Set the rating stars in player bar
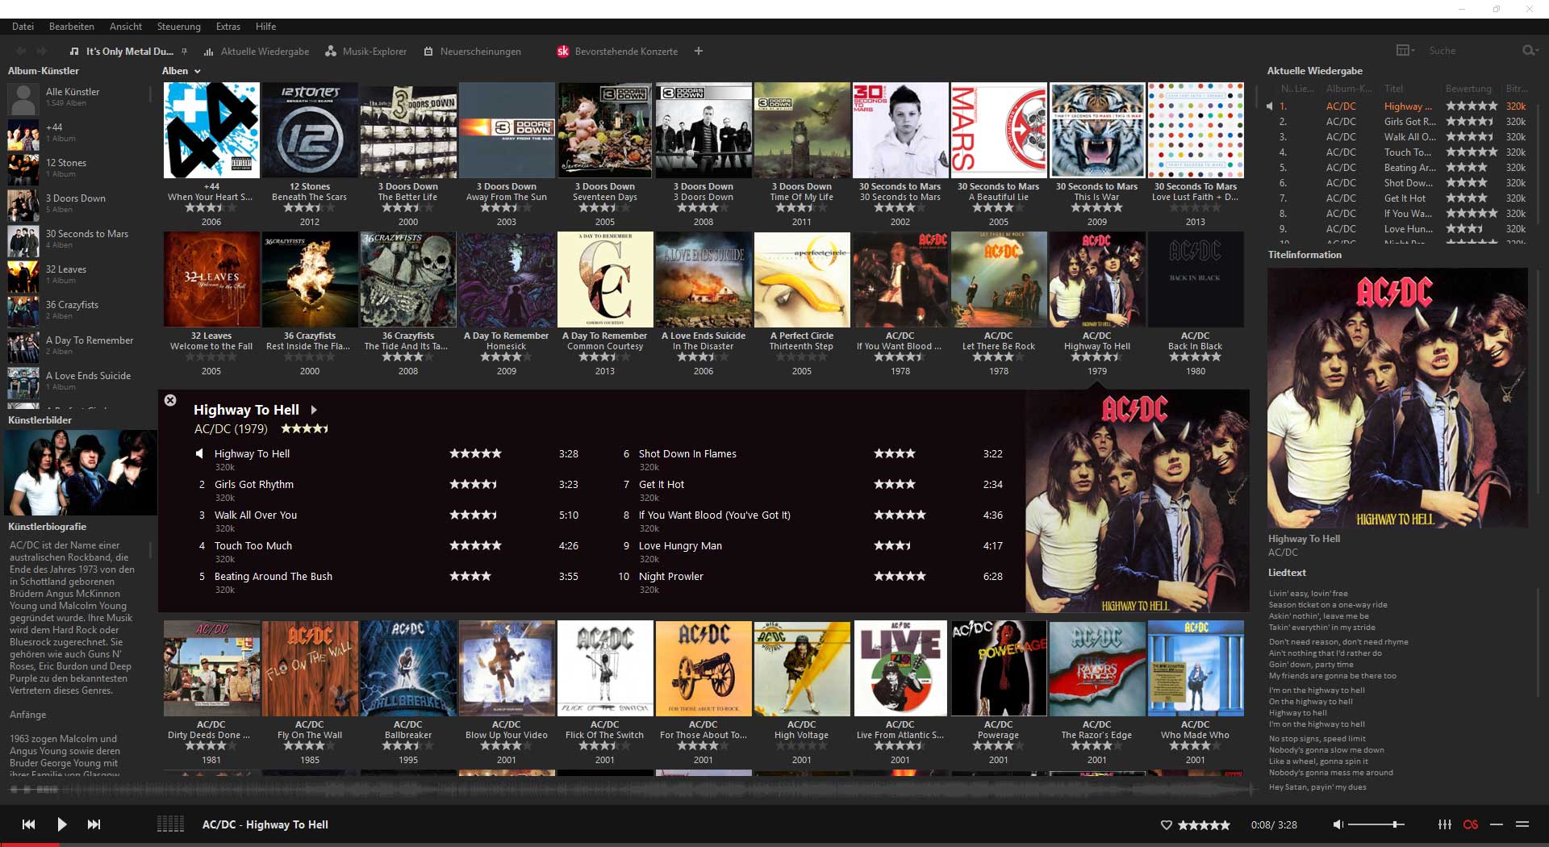This screenshot has width=1549, height=847. pos(1204,825)
